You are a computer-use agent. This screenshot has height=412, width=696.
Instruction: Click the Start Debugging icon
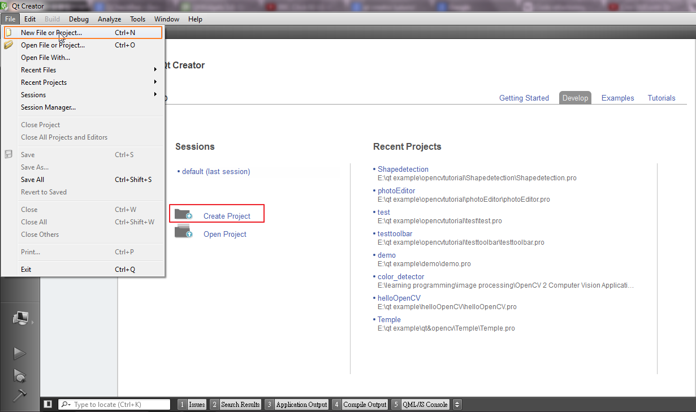click(20, 375)
